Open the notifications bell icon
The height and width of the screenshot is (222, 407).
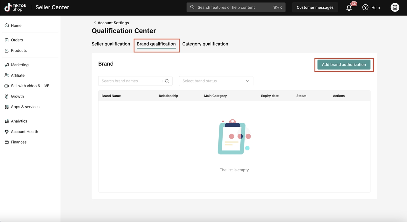point(349,8)
